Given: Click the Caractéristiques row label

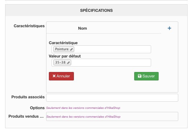Looking at the screenshot, I should [x=29, y=26].
